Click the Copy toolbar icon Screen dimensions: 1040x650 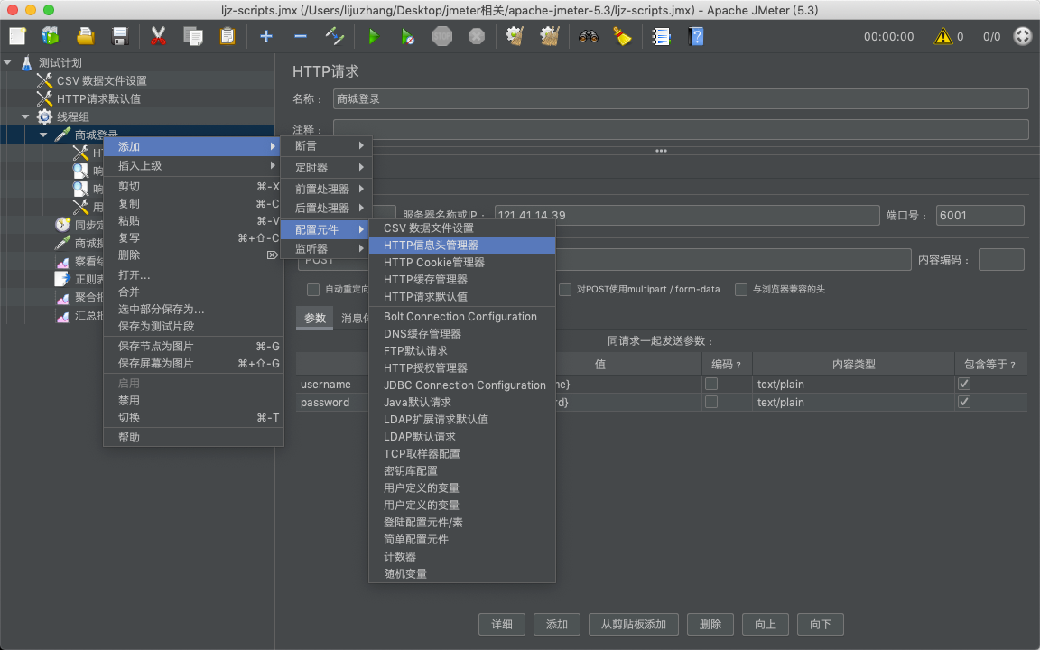click(x=193, y=36)
